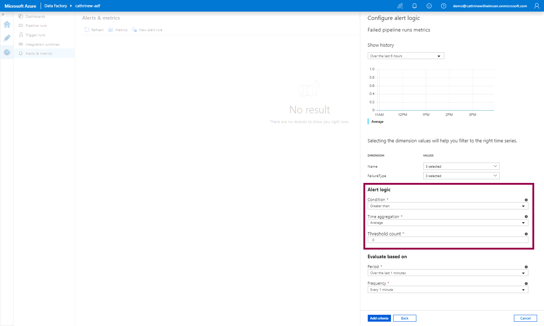Expand the FailureType values dropdown
Screen dimensions: 544x326
461,176
